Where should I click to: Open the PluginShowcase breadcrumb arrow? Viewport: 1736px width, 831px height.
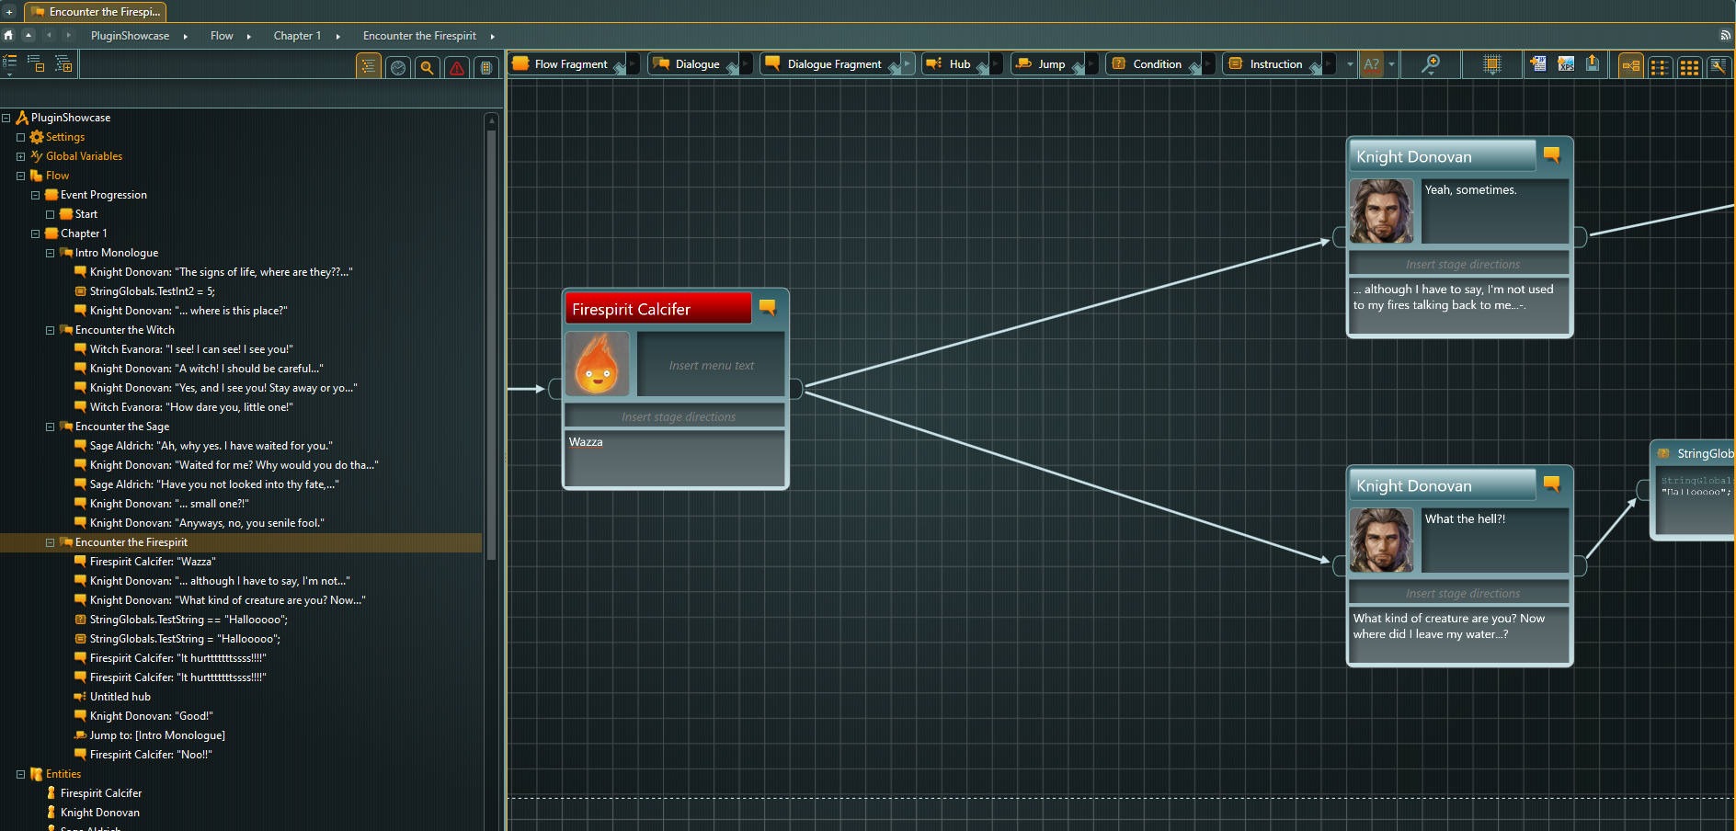click(x=186, y=36)
